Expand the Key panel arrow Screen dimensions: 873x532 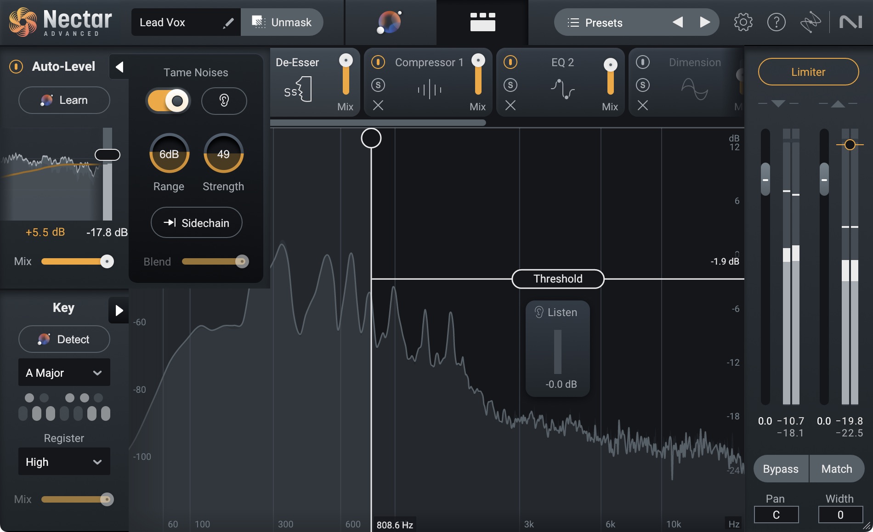119,311
